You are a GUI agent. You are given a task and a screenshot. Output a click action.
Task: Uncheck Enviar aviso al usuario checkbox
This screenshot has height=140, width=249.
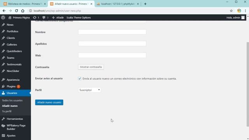pos(79,79)
